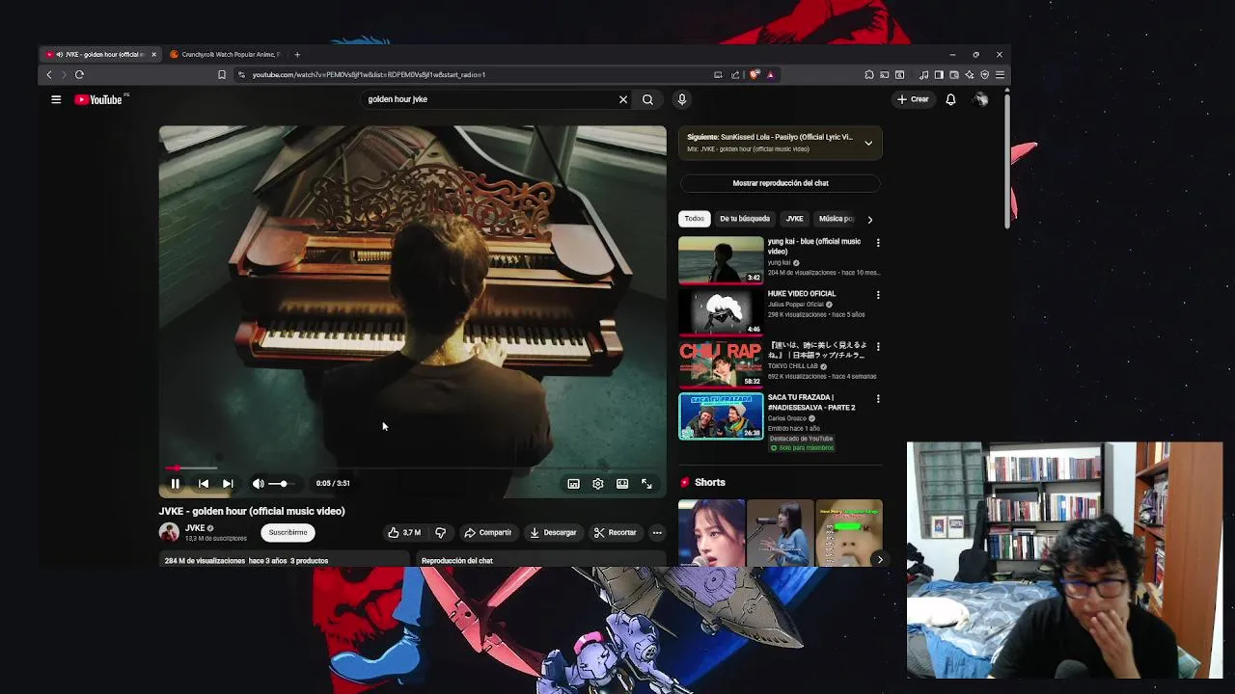The width and height of the screenshot is (1235, 694).
Task: Dislike the video with thumbs down
Action: tap(440, 532)
